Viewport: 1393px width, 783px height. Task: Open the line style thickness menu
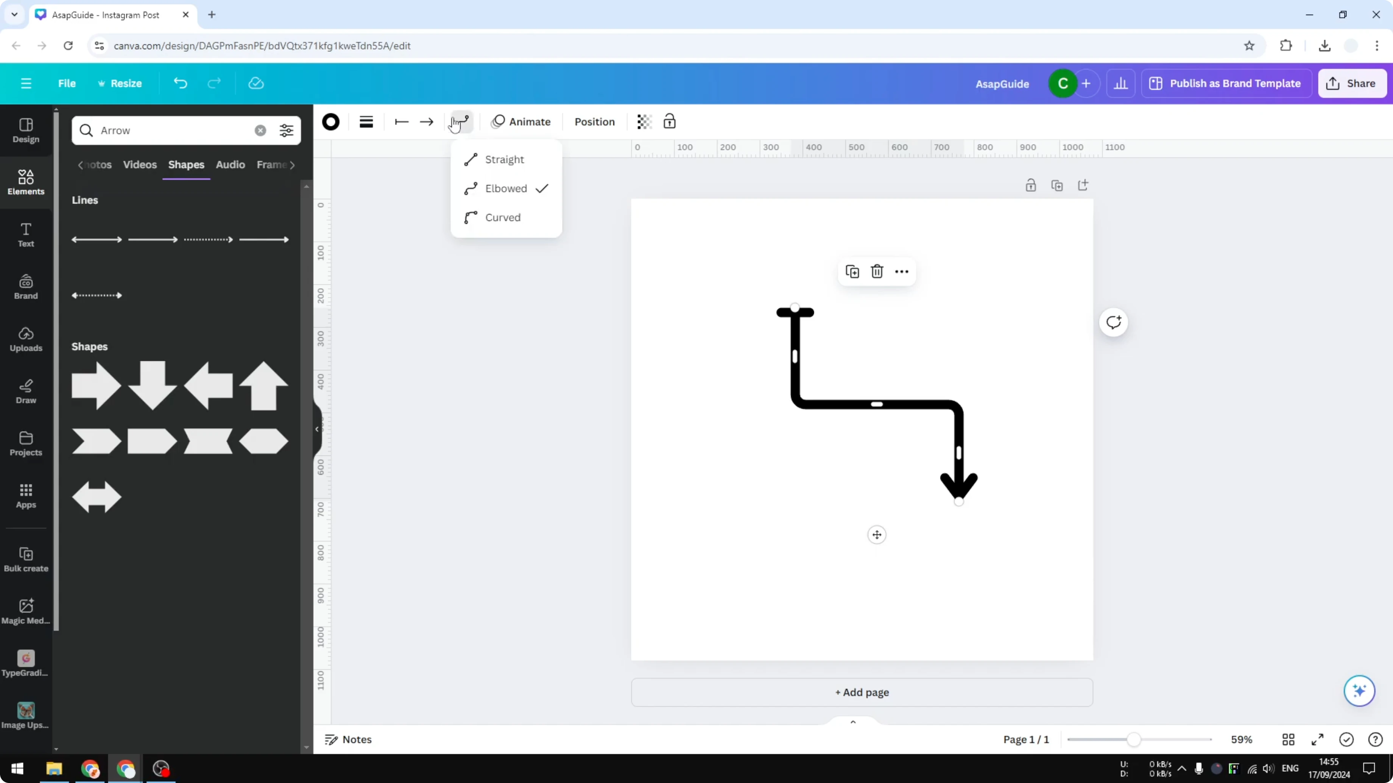[366, 121]
